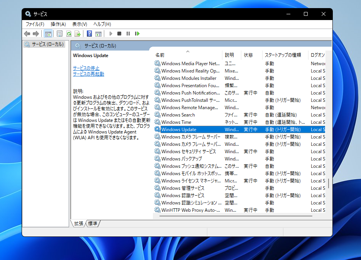The width and height of the screenshot is (361, 260).
Task: Select Windows セキュリティ サービス row
Action: click(239, 151)
